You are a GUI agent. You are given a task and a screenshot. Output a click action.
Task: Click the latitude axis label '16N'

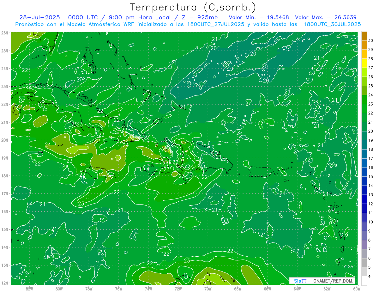coord(5,211)
